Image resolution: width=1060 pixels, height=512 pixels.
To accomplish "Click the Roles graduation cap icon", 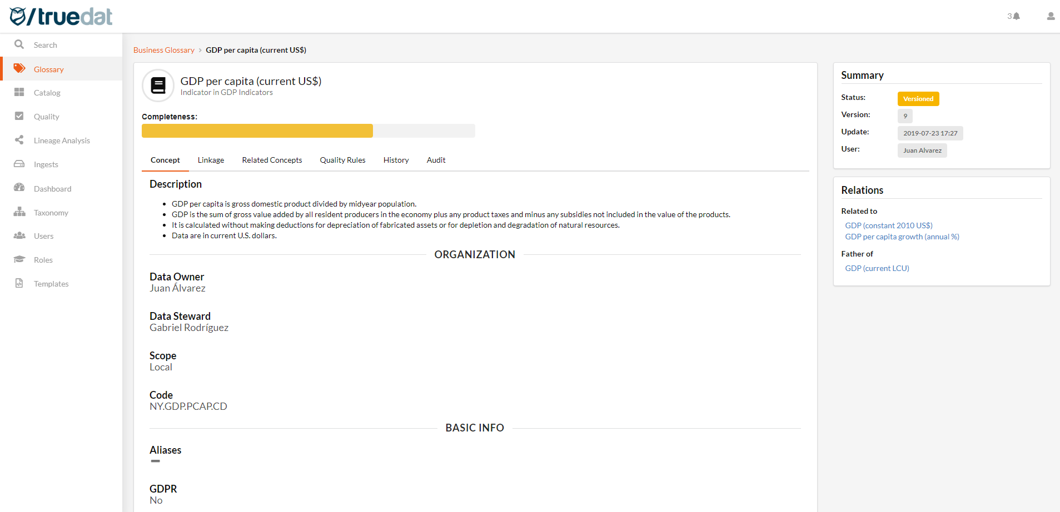I will tap(19, 259).
